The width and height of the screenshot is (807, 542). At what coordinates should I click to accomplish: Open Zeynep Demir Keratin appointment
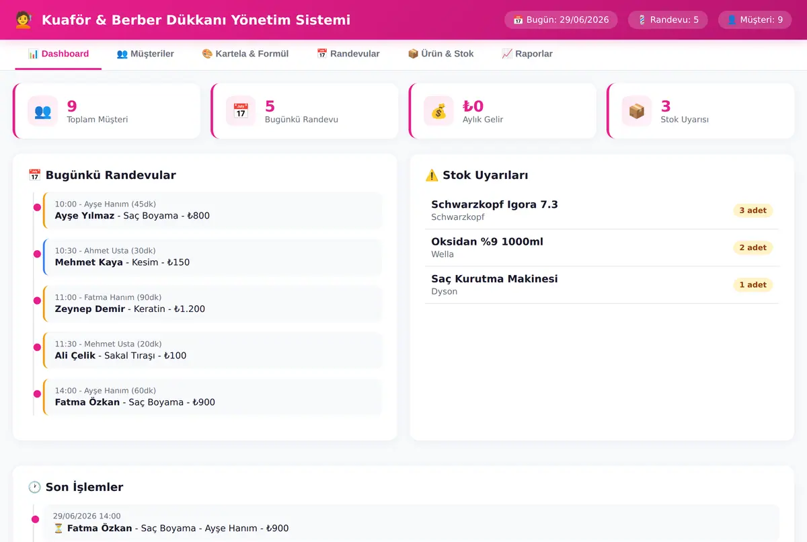213,303
